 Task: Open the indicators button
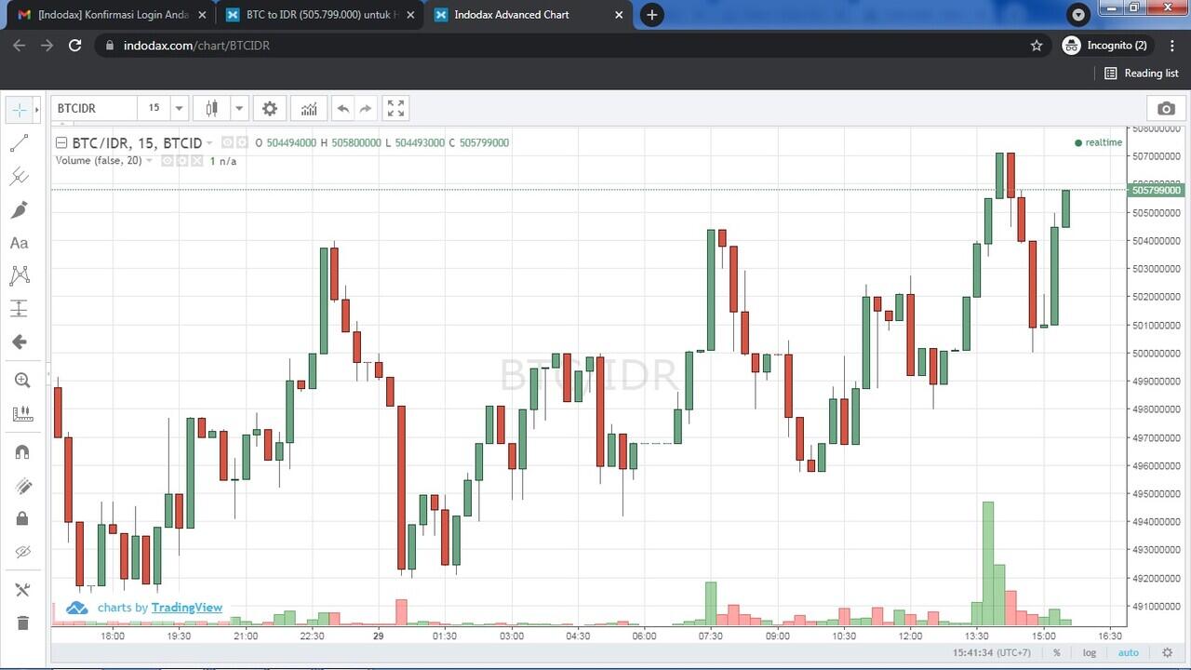point(309,109)
